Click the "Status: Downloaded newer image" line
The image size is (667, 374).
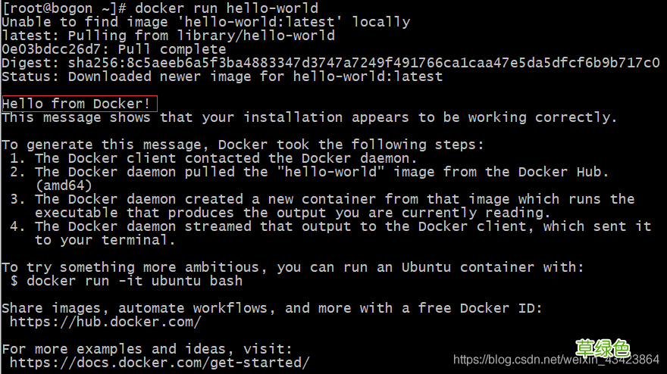(x=222, y=76)
